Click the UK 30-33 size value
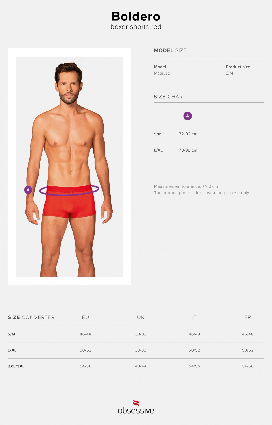 coord(141,334)
